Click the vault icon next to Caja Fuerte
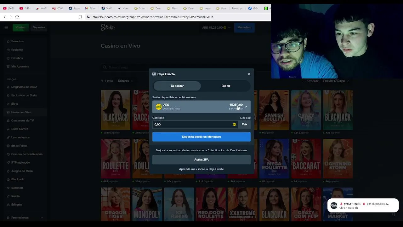This screenshot has height=227, width=403. click(x=154, y=74)
